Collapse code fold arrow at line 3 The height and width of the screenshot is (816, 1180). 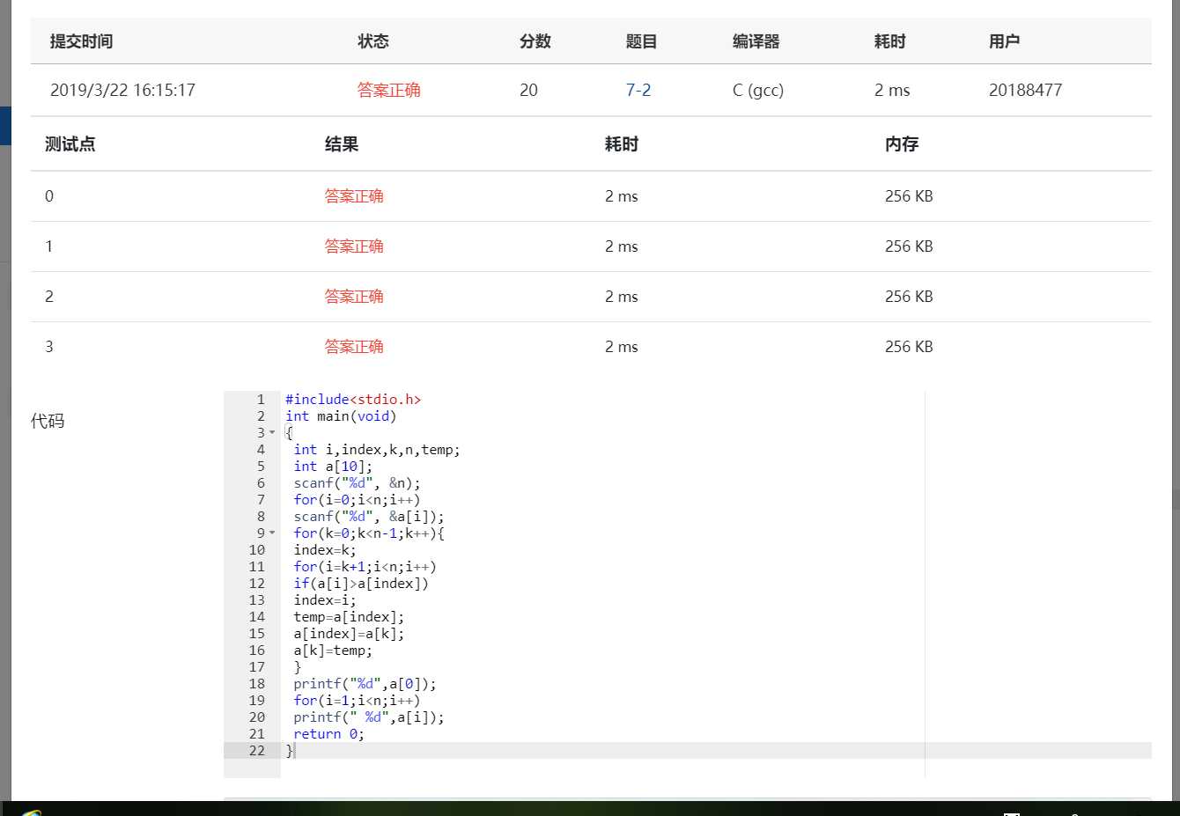[x=272, y=433]
